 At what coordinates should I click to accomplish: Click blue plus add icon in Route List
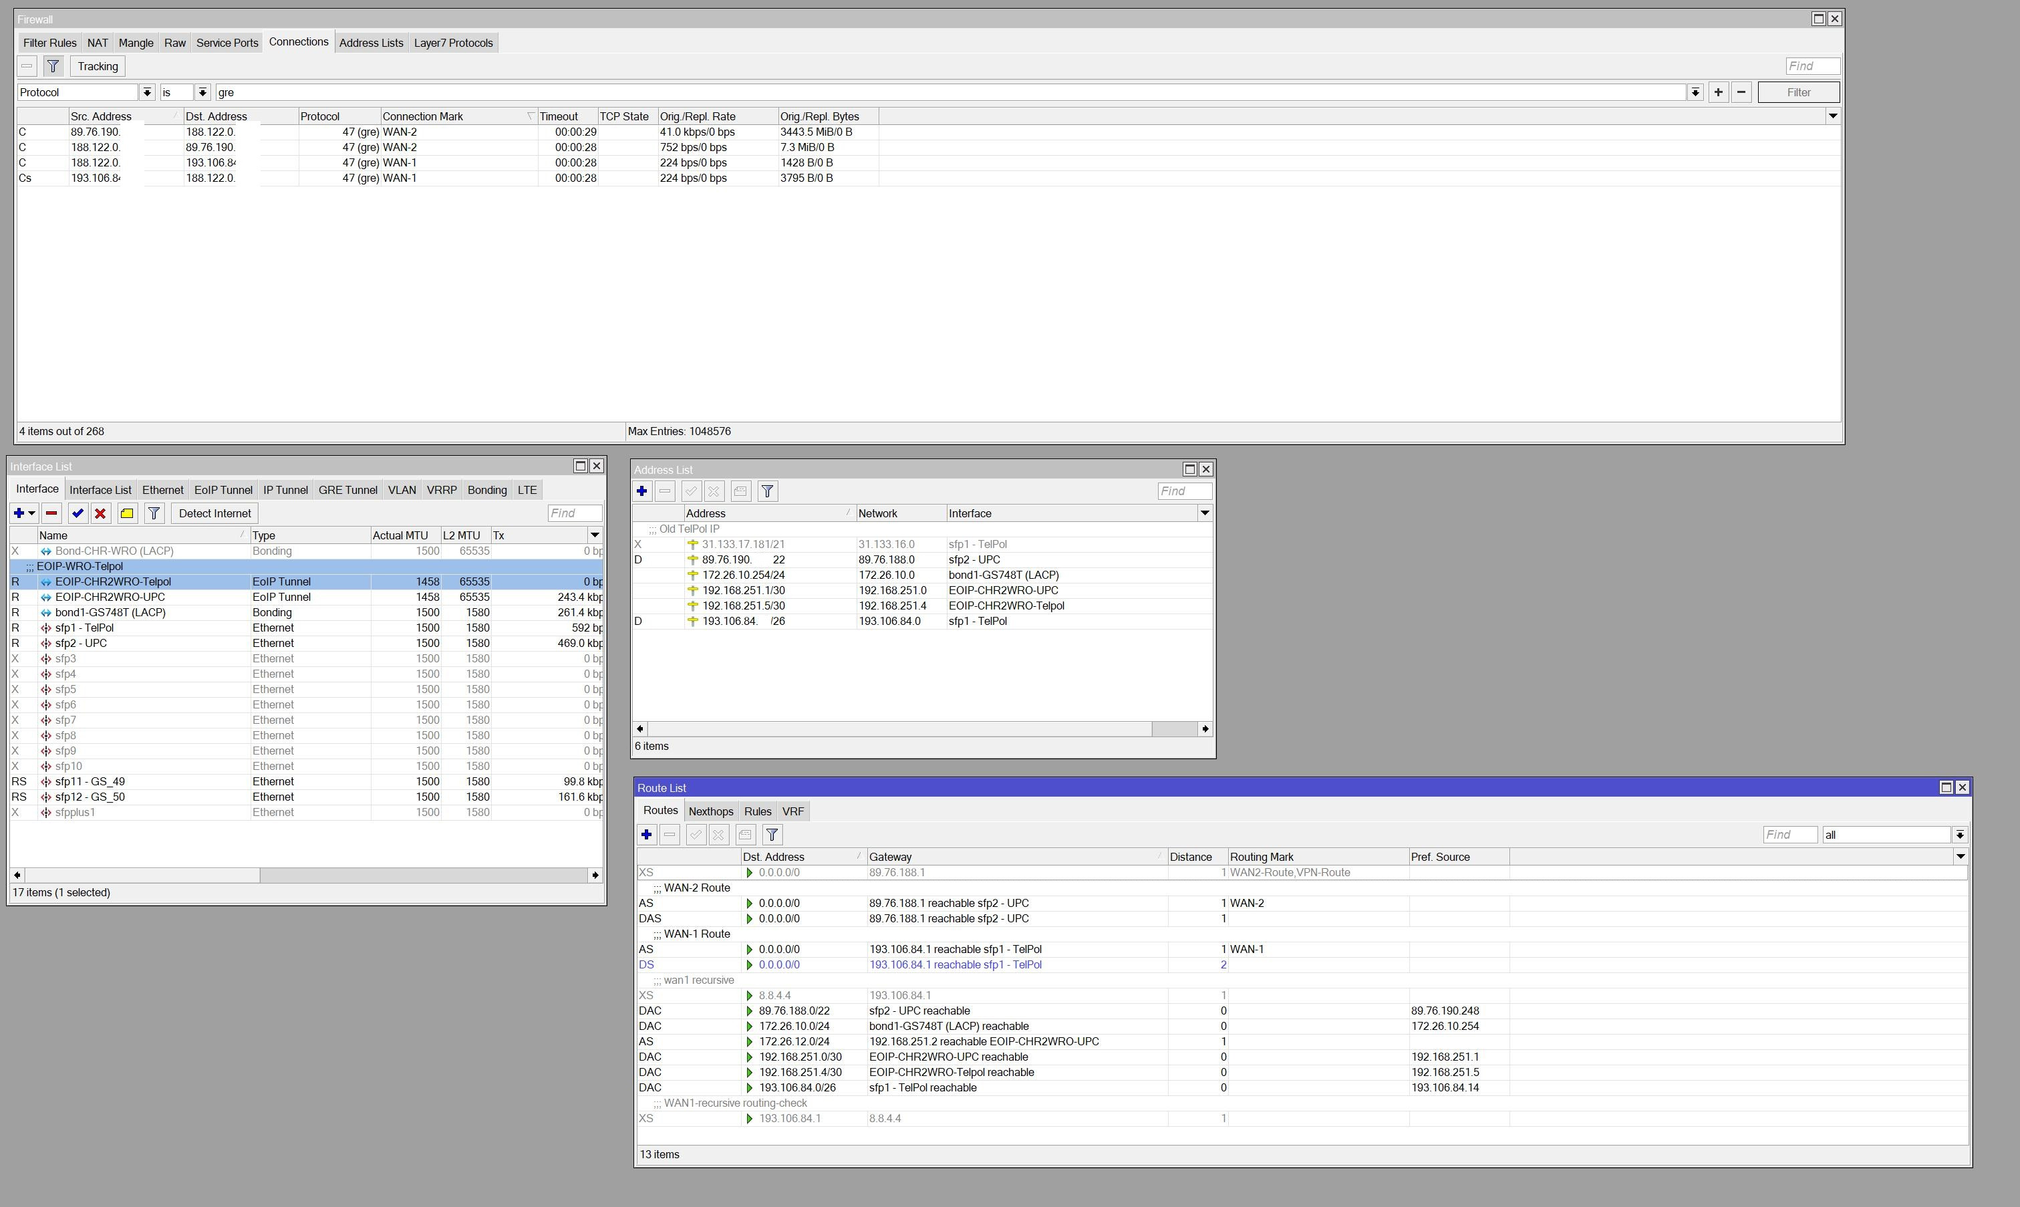[x=647, y=835]
